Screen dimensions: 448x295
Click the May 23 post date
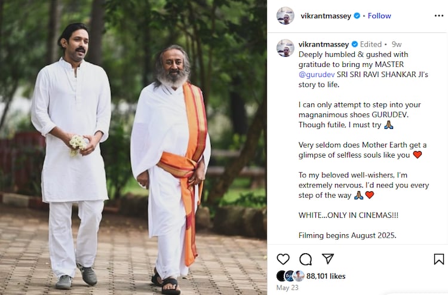(x=287, y=288)
